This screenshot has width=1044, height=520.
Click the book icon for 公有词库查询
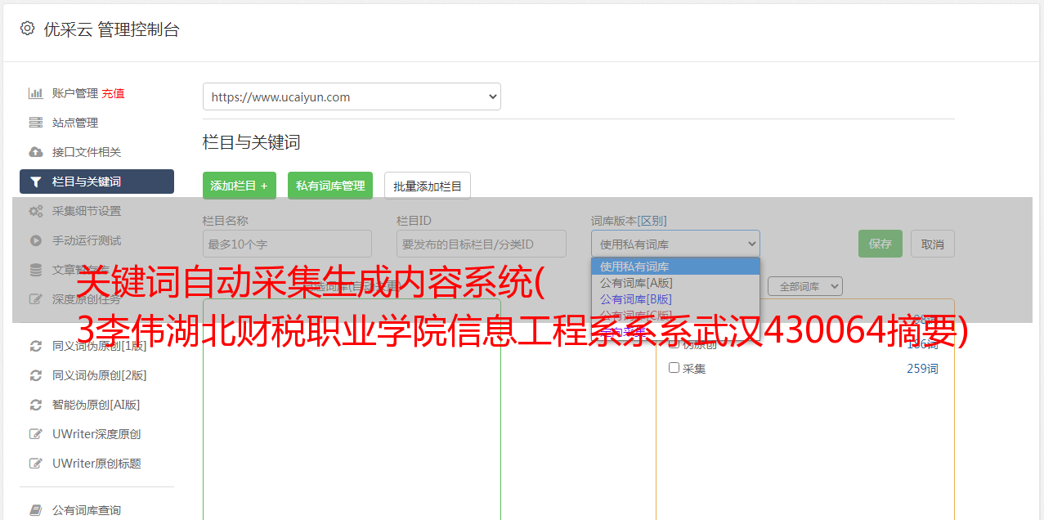[x=36, y=510]
